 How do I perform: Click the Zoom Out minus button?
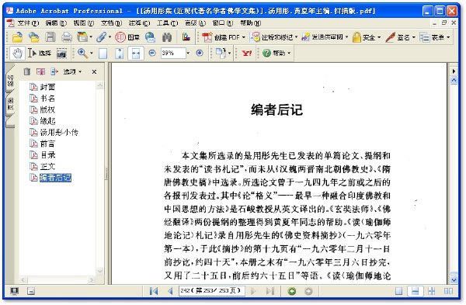[x=152, y=53]
